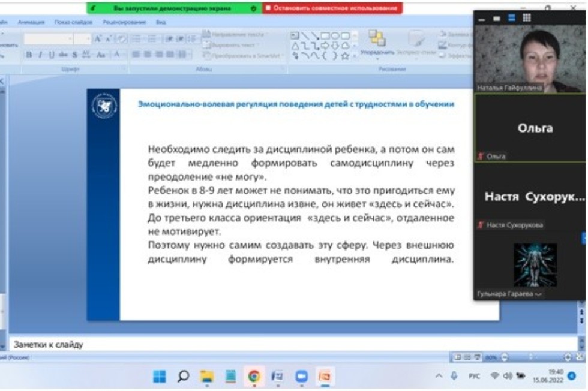
Task: Toggle Bold formatting in the Шрифт group
Action: click(x=28, y=54)
